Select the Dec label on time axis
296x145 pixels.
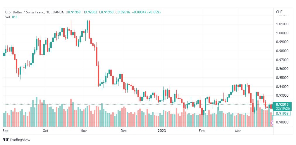[124, 130]
